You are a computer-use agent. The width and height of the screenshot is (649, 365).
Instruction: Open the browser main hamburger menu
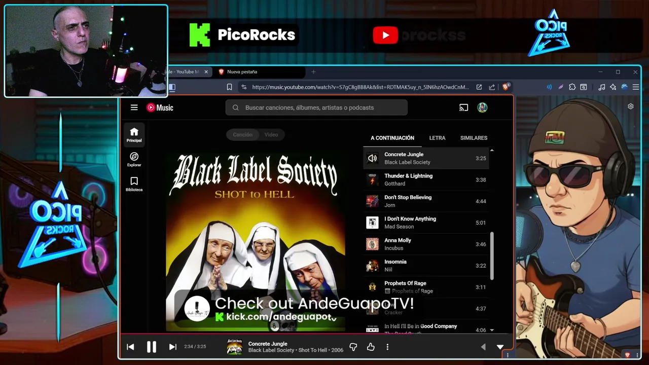click(x=636, y=87)
